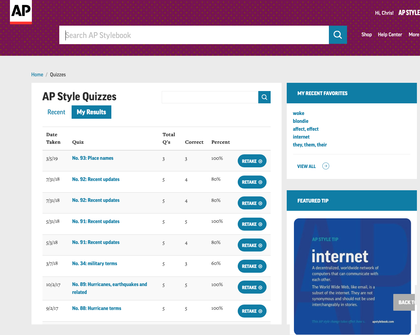Click the Date Taken column header
The width and height of the screenshot is (420, 335).
53,138
